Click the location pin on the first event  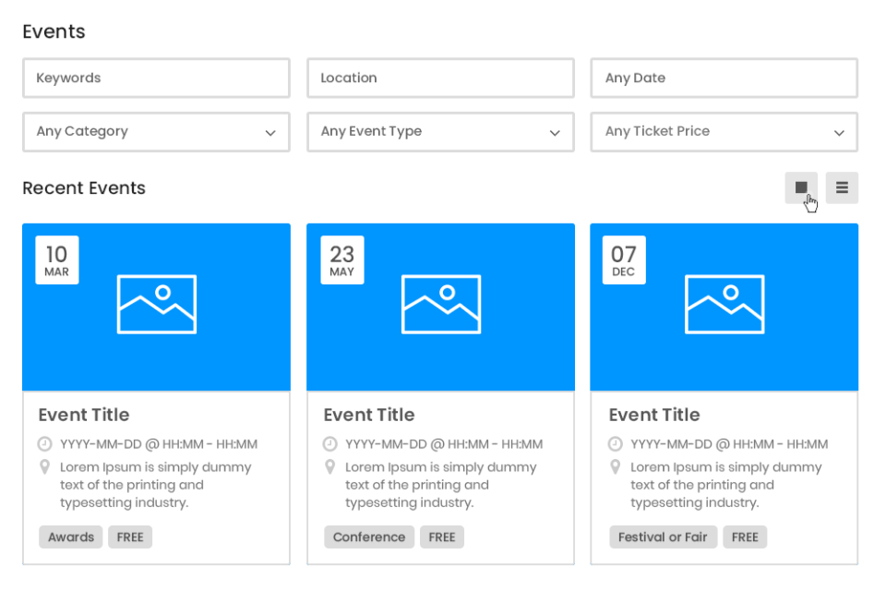[x=46, y=466]
